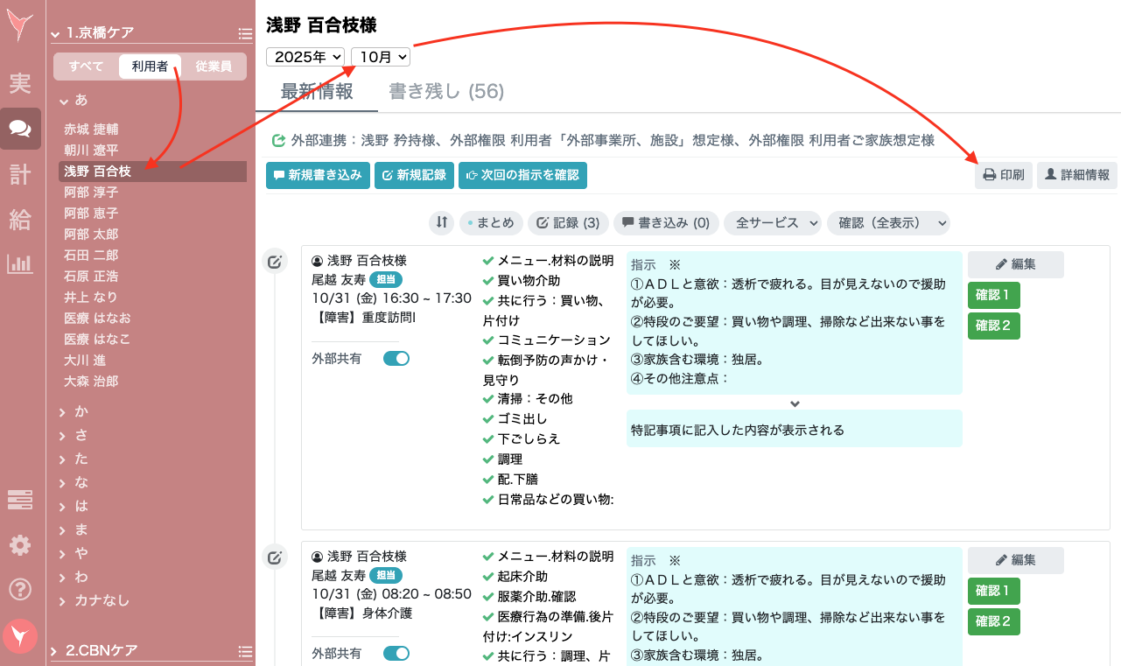Viewport: 1121px width, 666px height.
Task: Open the chat messages sidebar icon
Action: [x=20, y=130]
